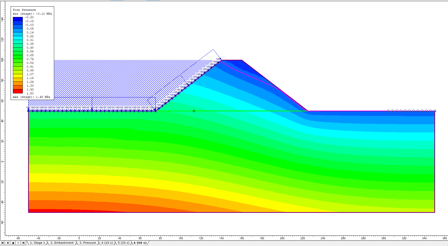Jump to the first stage using the skip-to-start arrow
Image resolution: width=448 pixels, height=246 pixels.
click(3, 243)
